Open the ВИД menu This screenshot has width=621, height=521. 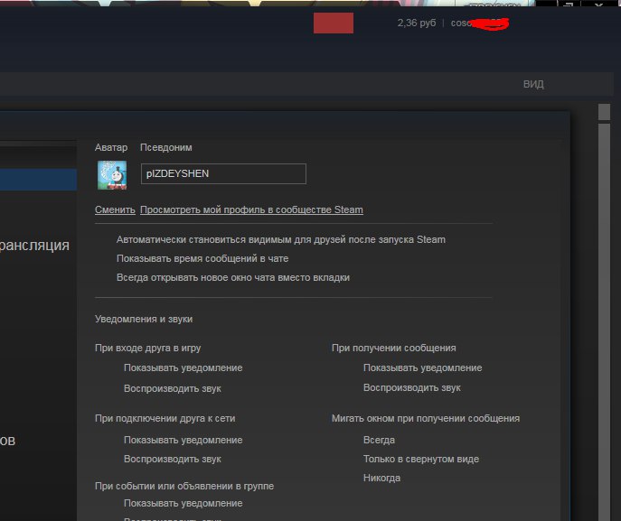[x=533, y=84]
